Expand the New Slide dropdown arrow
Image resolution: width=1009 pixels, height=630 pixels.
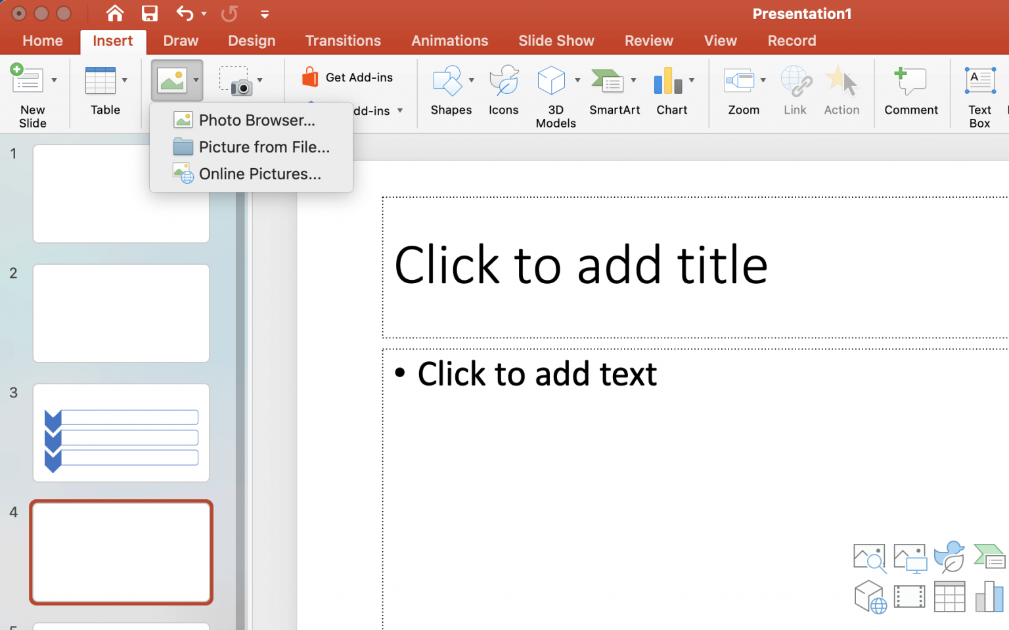pyautogui.click(x=55, y=79)
